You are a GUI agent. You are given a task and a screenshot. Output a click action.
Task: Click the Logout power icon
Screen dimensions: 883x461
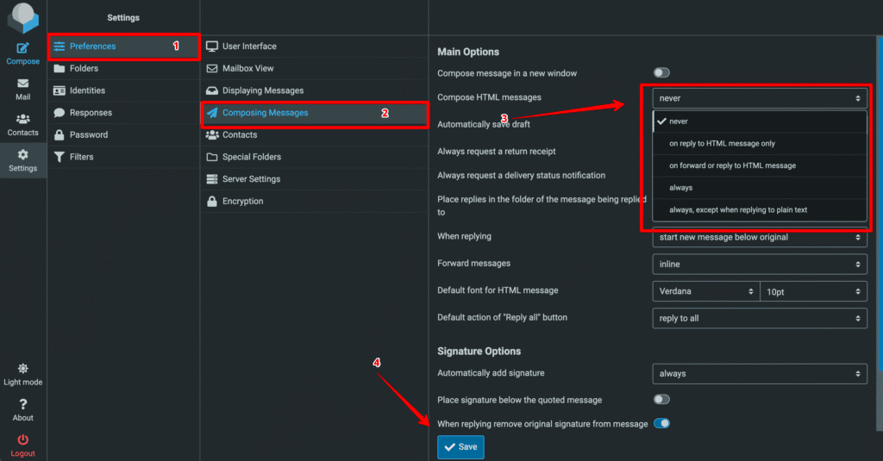point(22,440)
